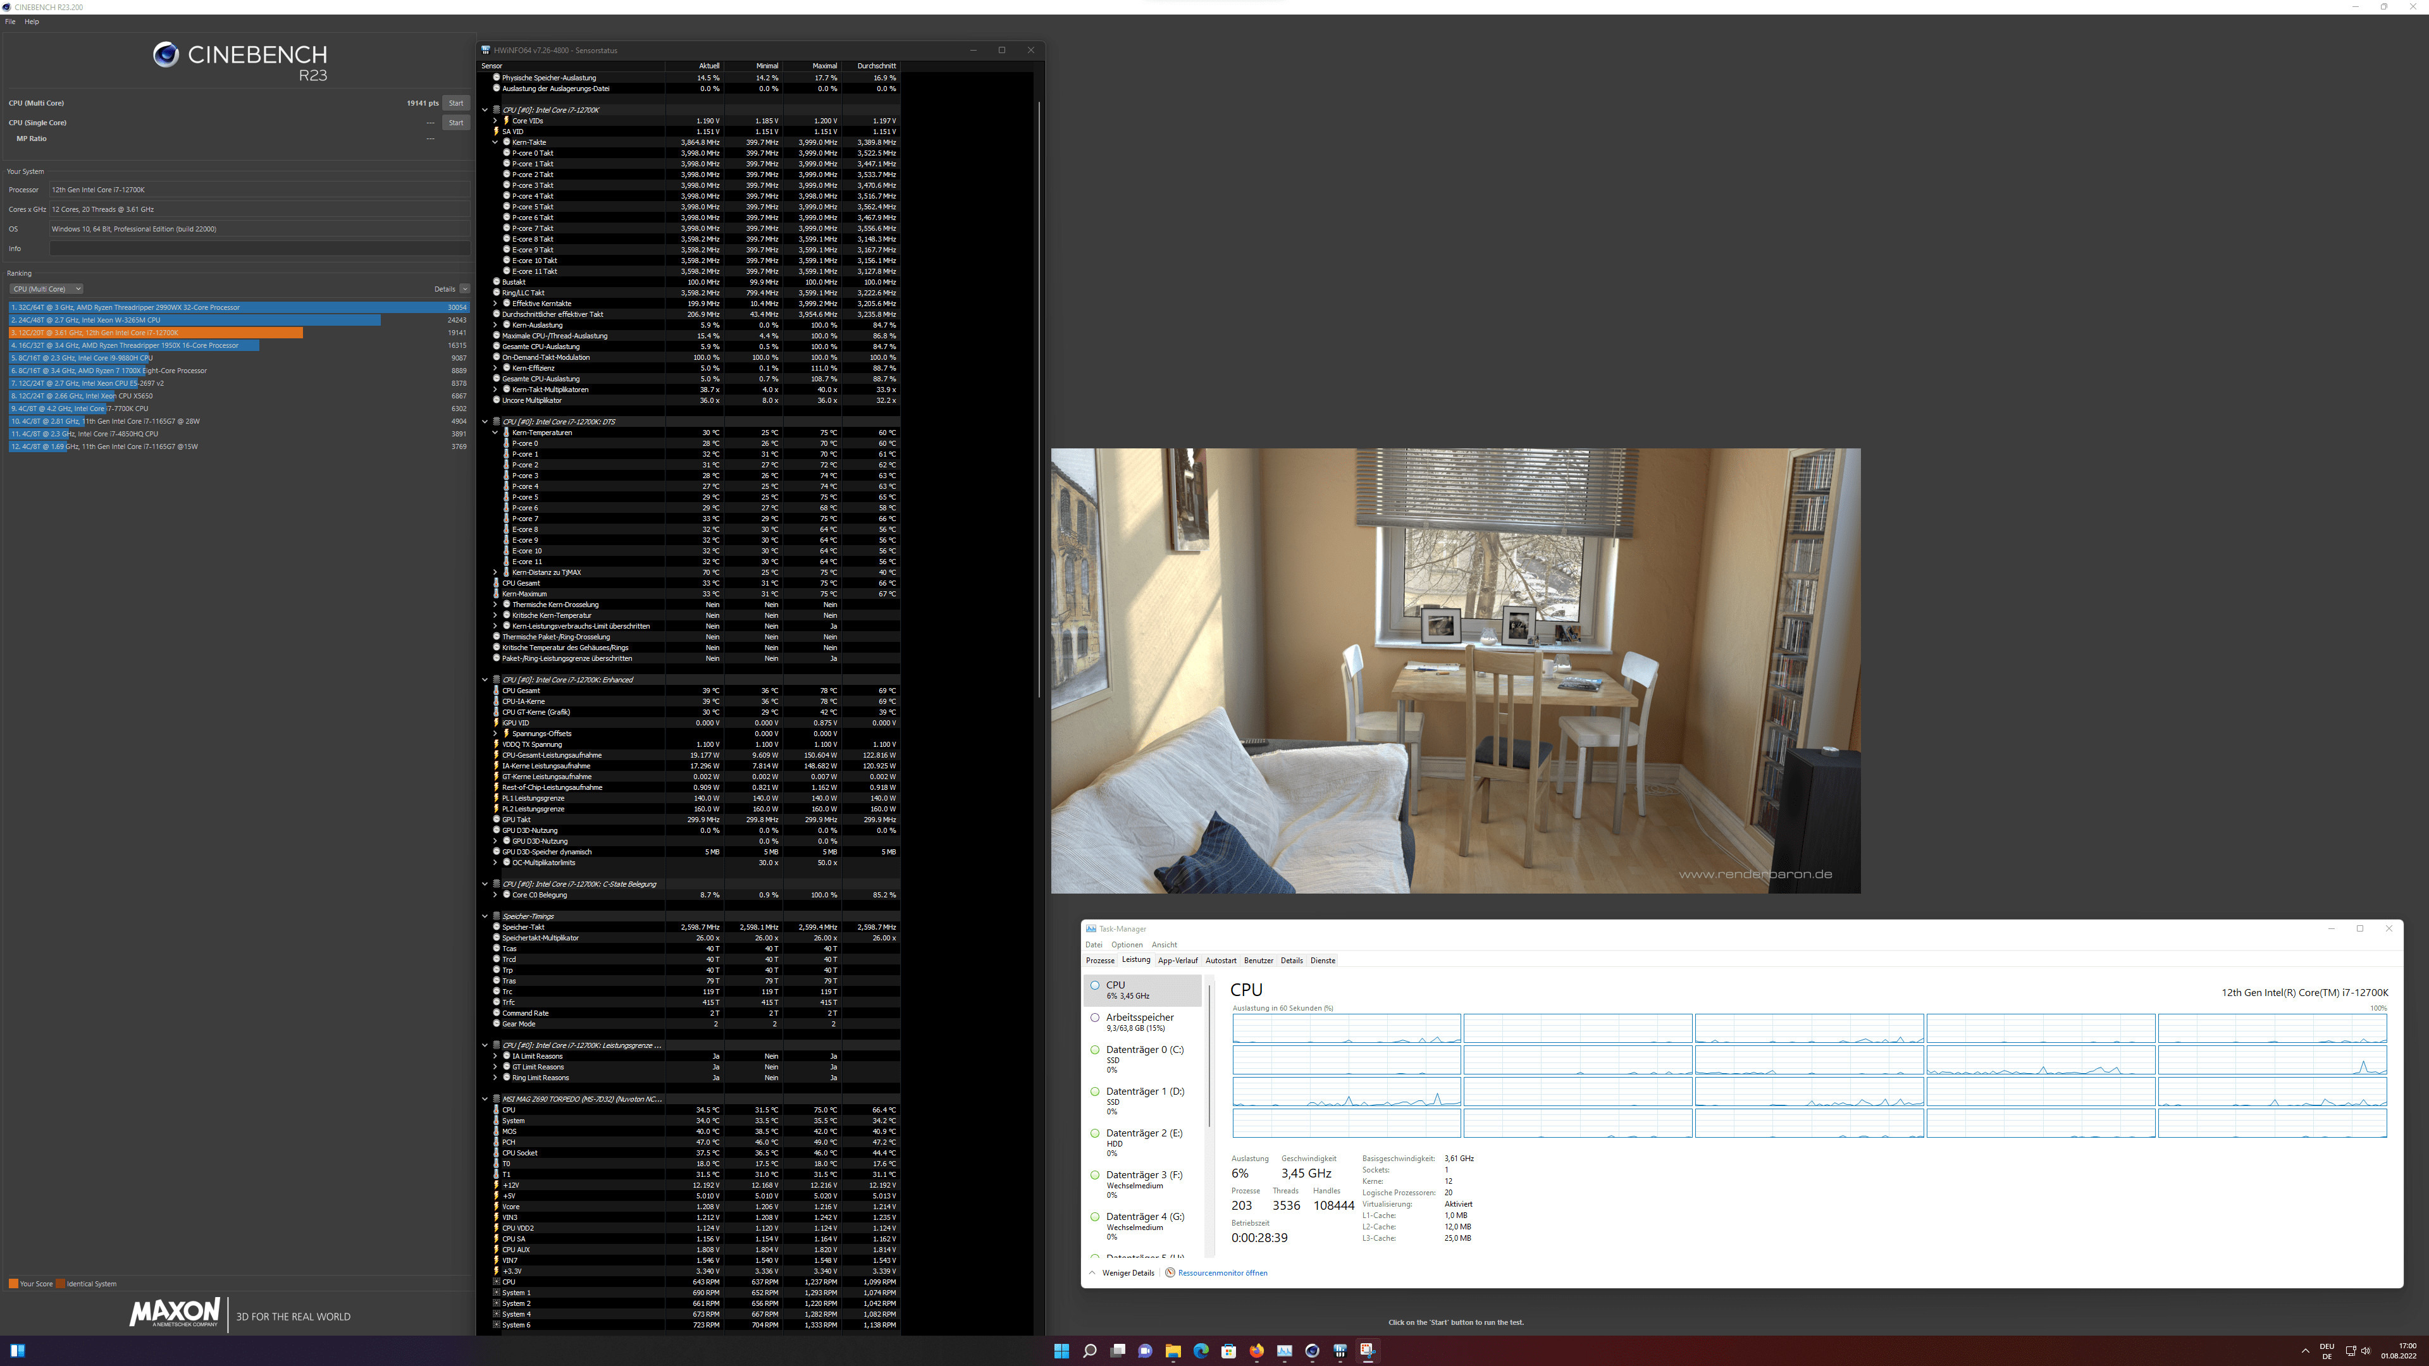Viewport: 2429px width, 1366px height.
Task: Expand the Kern-Takt-Multiplikatoren row
Action: 495,390
